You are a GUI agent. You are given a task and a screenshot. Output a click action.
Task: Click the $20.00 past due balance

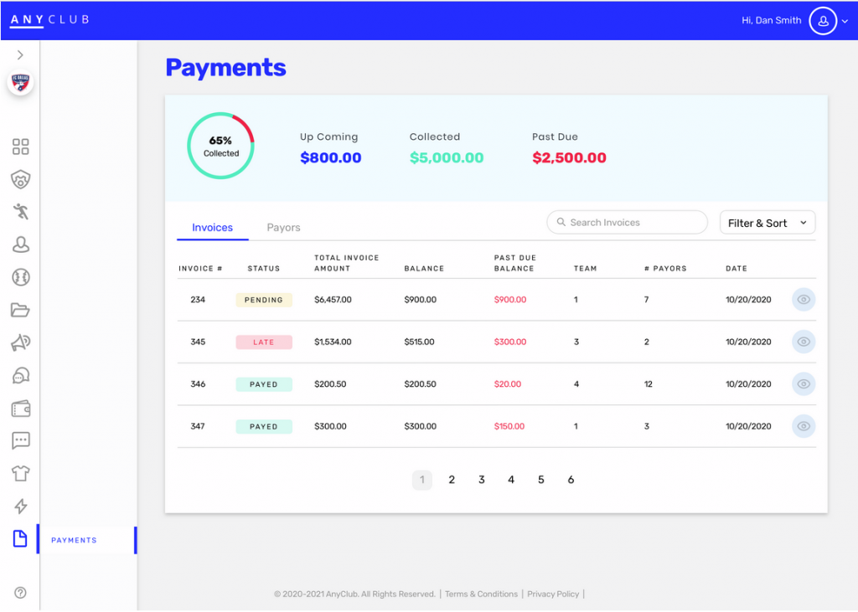click(507, 384)
